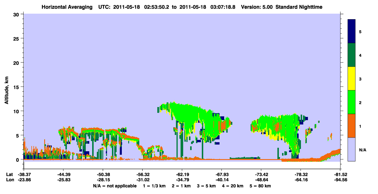
Task: Click the longitude label -40.14
Action: coord(222,180)
